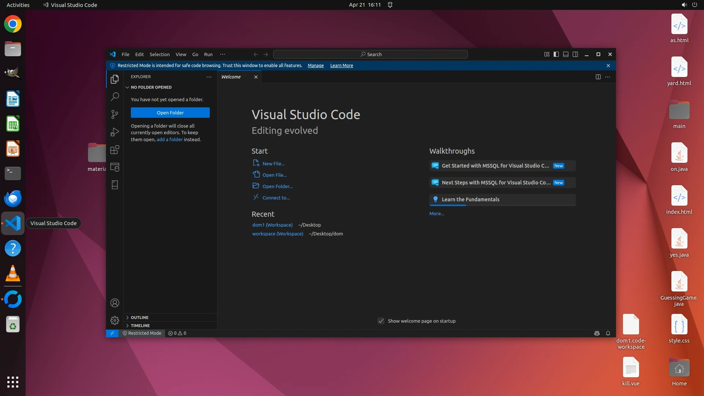Open the Run and Debug view
Viewport: 704px width, 396px height.
tap(115, 132)
